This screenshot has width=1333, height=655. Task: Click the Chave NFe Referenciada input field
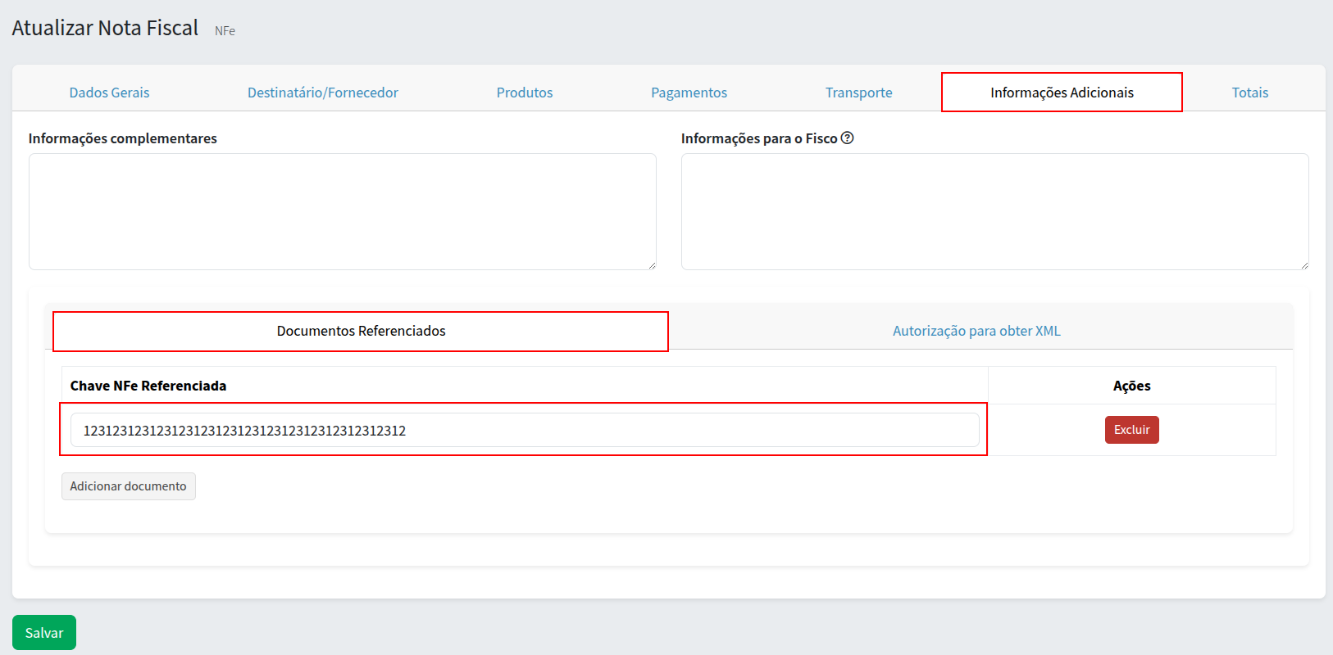pos(525,430)
